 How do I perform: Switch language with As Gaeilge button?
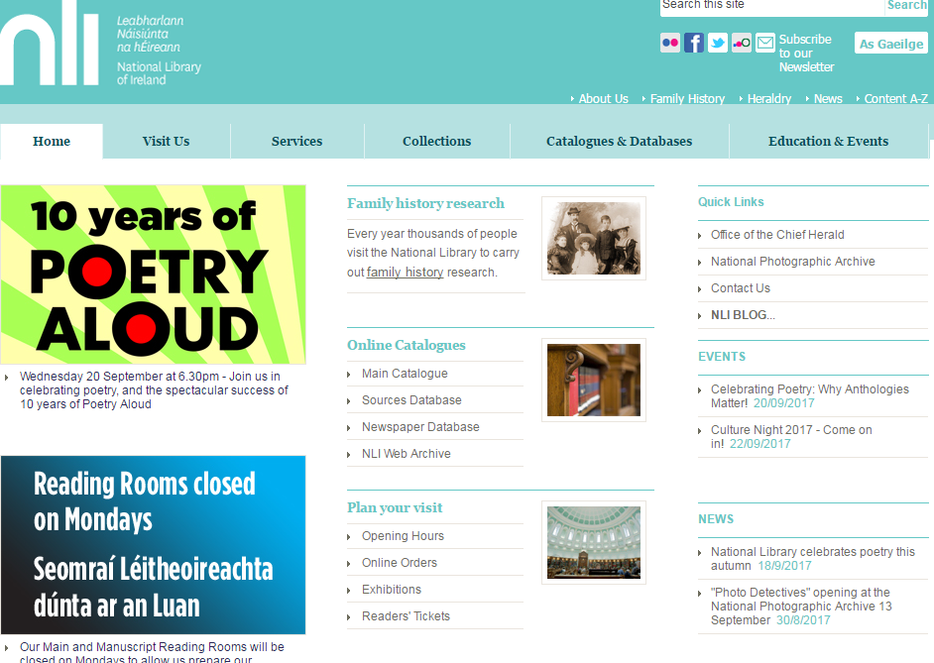coord(890,44)
